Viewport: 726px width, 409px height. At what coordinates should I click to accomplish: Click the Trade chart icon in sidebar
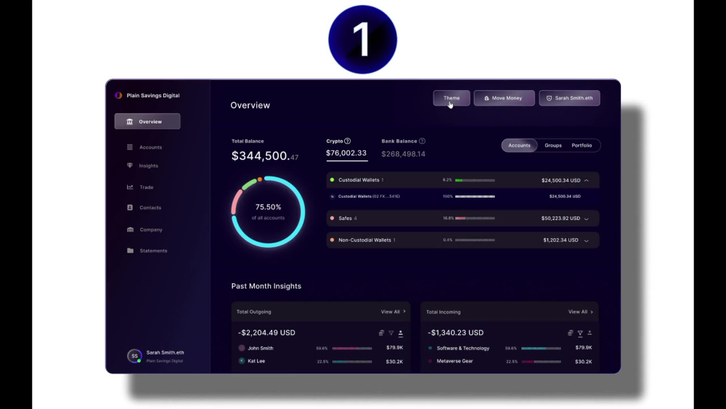pyautogui.click(x=130, y=187)
